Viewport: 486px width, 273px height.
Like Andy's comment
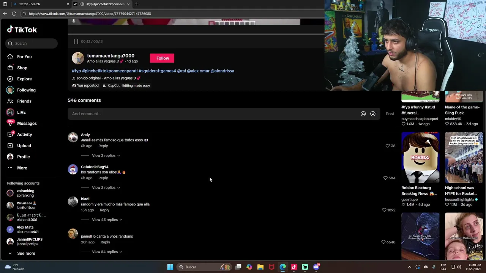point(388,146)
